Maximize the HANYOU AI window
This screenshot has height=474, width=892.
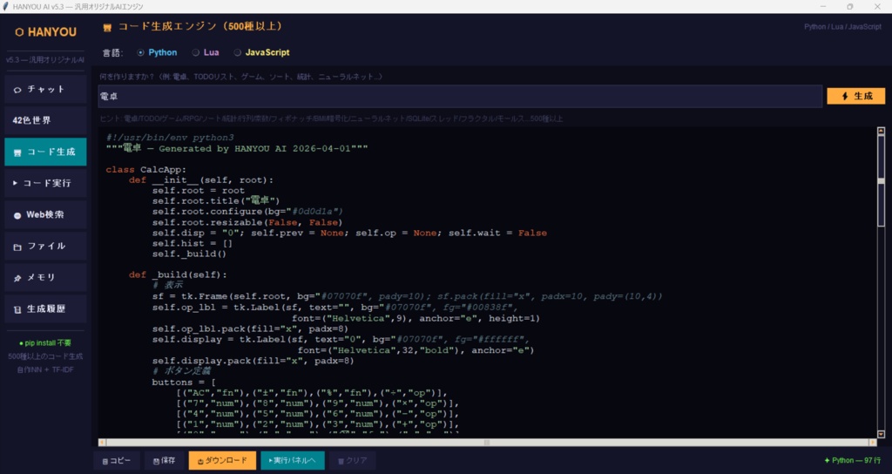(850, 7)
